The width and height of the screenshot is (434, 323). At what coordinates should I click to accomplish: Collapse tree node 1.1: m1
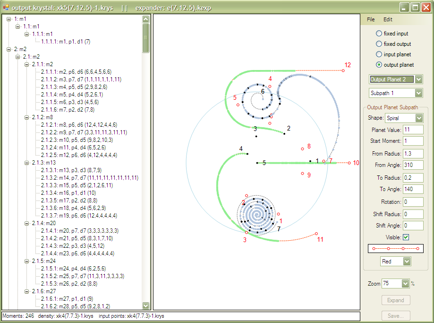(x=18, y=26)
